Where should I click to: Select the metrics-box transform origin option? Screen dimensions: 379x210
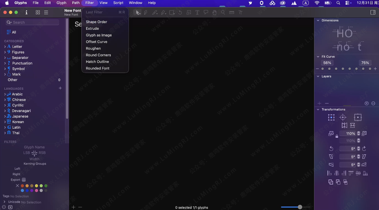pos(358,117)
